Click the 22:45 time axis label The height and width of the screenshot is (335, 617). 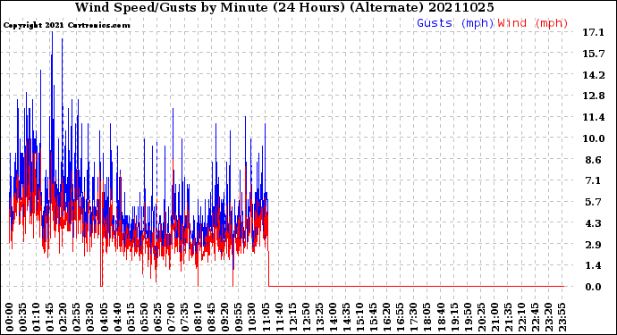click(535, 317)
